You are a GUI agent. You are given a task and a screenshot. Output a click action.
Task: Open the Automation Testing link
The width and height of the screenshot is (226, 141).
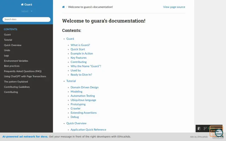point(83,96)
